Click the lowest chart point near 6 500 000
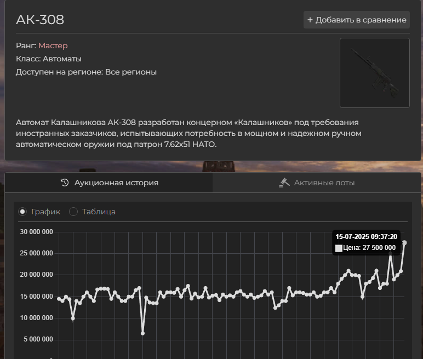Screen dimensions: 423x359 pos(142,333)
